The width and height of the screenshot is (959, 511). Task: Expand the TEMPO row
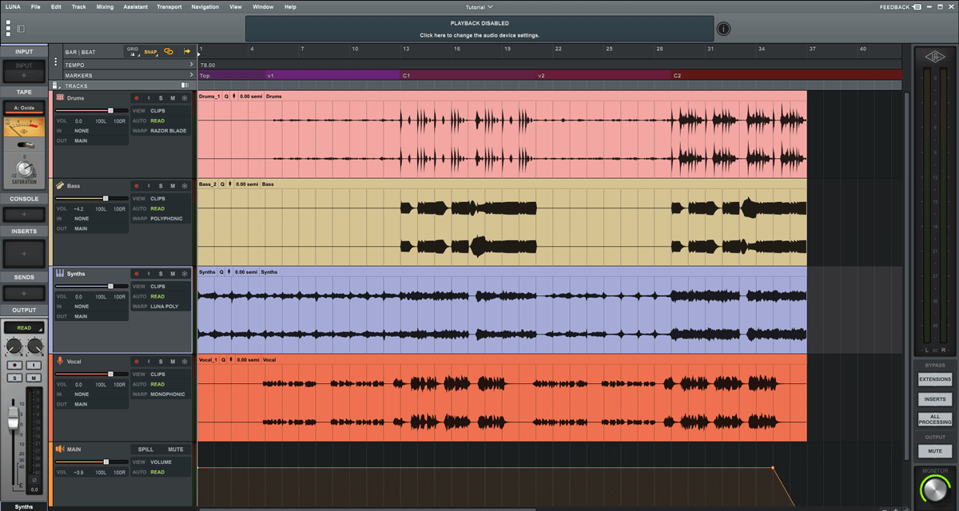pyautogui.click(x=191, y=65)
